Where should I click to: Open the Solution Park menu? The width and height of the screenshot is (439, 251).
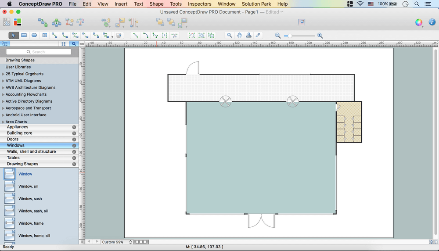tap(256, 4)
